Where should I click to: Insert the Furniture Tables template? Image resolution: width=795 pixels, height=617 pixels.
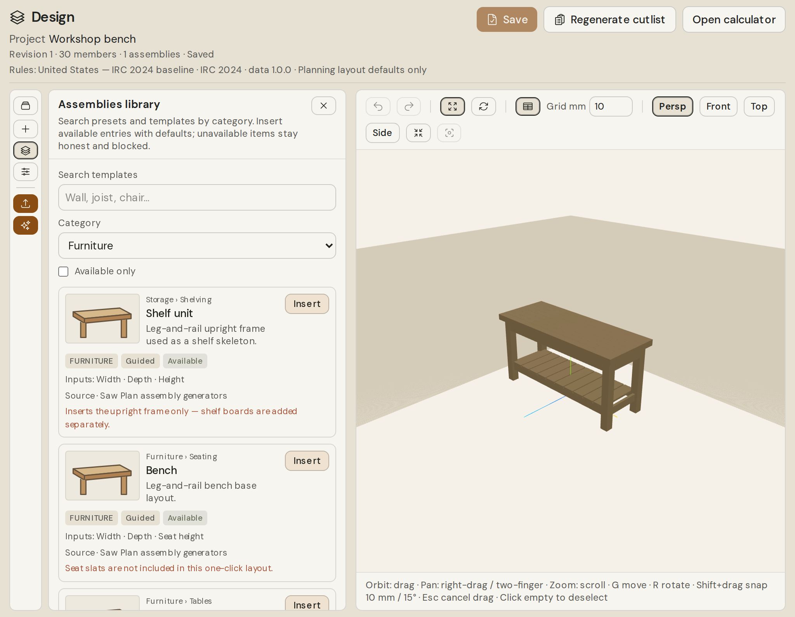pyautogui.click(x=307, y=603)
